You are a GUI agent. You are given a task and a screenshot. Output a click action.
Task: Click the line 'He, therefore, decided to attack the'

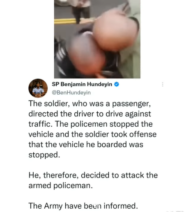[93, 175]
